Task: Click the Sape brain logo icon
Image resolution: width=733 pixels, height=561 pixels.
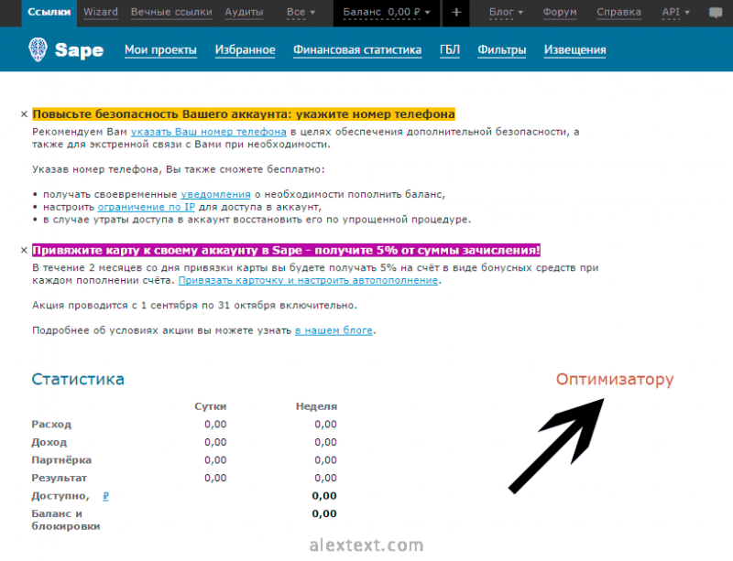Action: coord(38,49)
